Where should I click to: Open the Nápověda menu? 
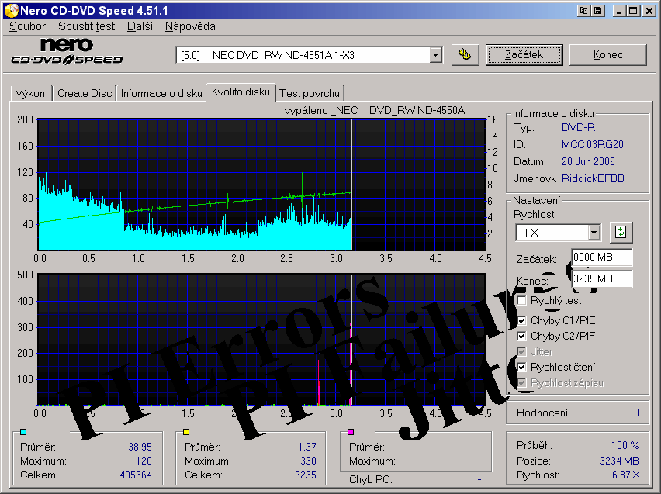[190, 26]
